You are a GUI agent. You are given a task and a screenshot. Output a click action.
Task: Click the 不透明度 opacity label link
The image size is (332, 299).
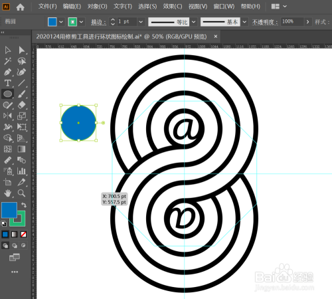[x=265, y=22]
